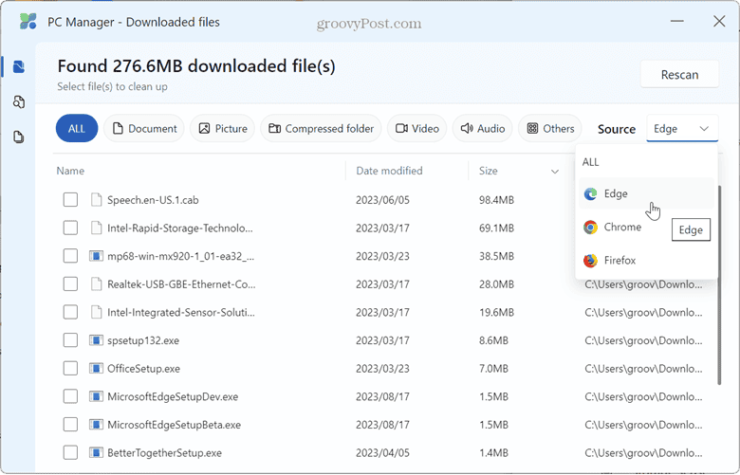Filter files by Document type

(x=144, y=128)
